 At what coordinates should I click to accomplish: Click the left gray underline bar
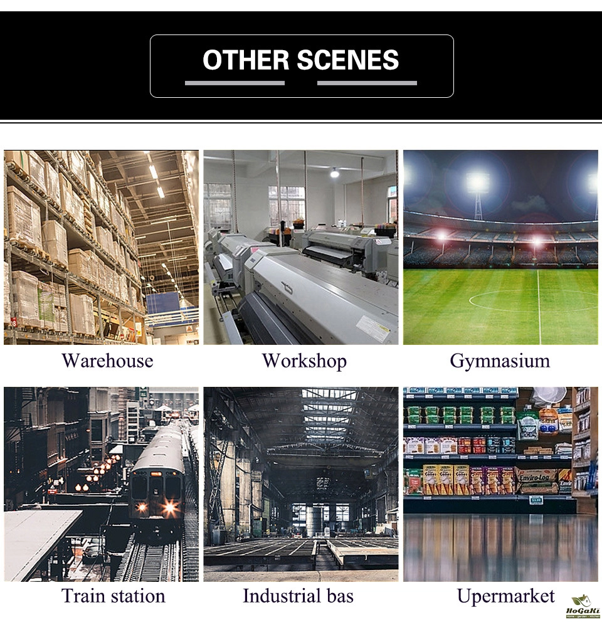point(235,83)
